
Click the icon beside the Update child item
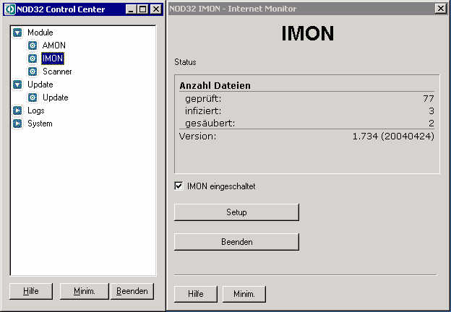33,97
